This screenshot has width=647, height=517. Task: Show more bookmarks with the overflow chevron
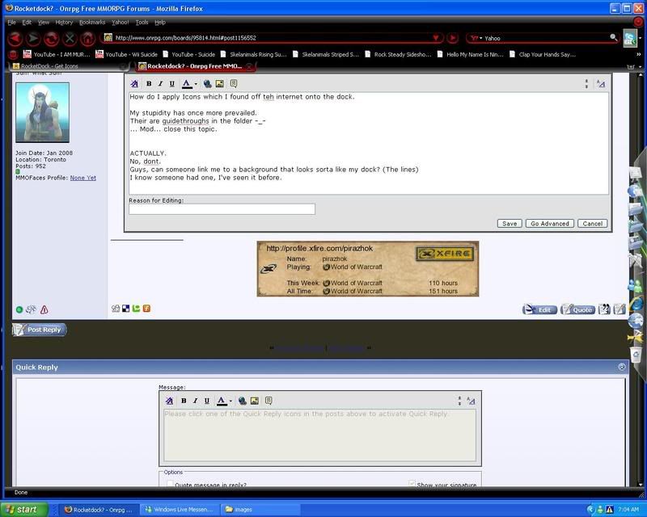639,54
